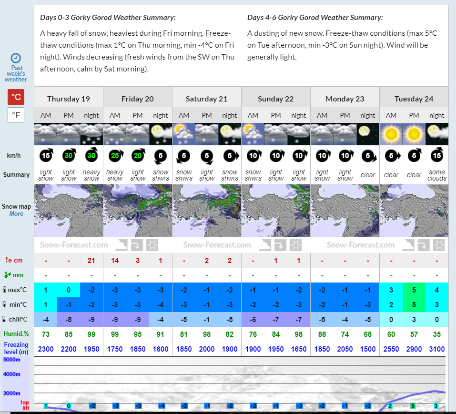Screen dimensions: 456x414
Task: Select the Thursday PM 30 km/h wind icon
Action: 69,155
